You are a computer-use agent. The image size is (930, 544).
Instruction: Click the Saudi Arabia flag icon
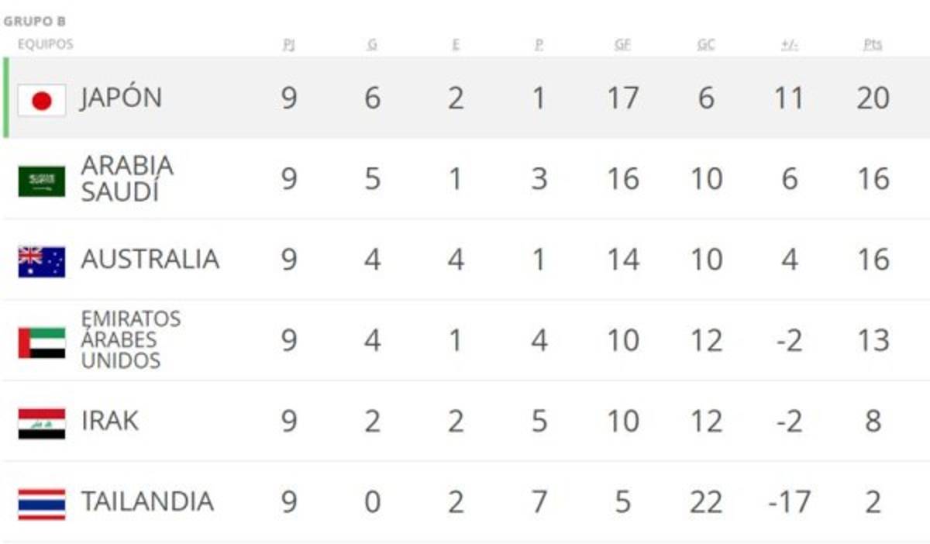[42, 181]
